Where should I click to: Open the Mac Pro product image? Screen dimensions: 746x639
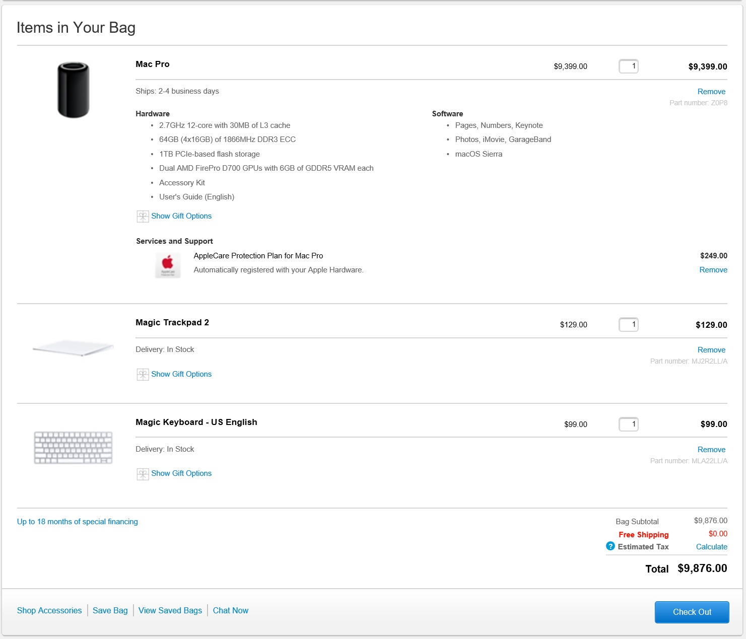(x=74, y=90)
